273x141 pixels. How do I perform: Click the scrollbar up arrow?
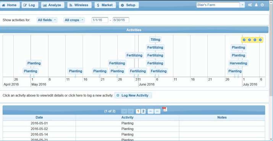(271, 2)
